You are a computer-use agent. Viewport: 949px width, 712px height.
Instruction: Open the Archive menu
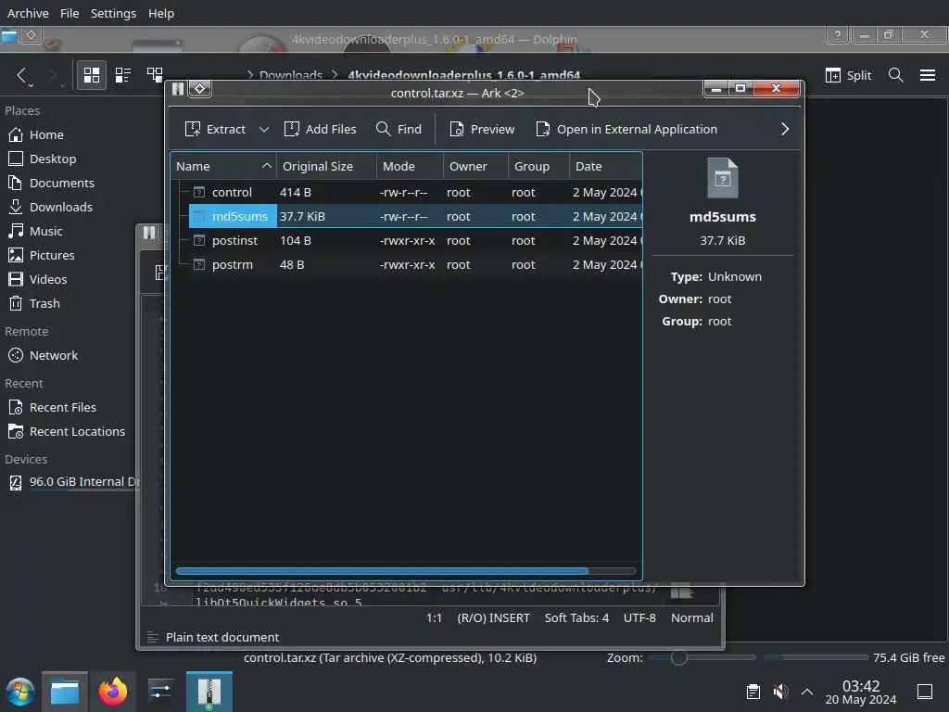click(28, 13)
